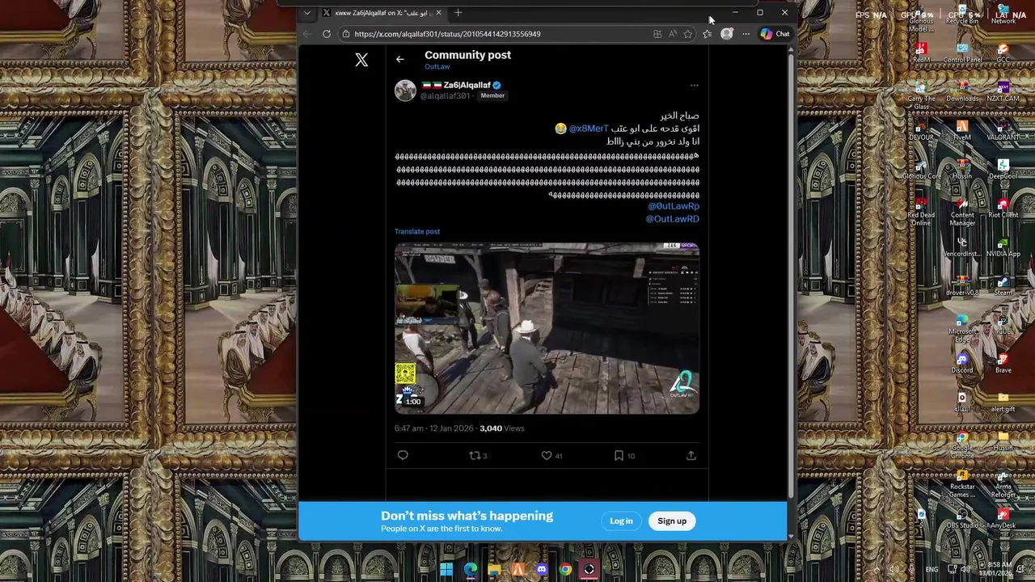Open the RedM desktop shortcut

(x=921, y=52)
